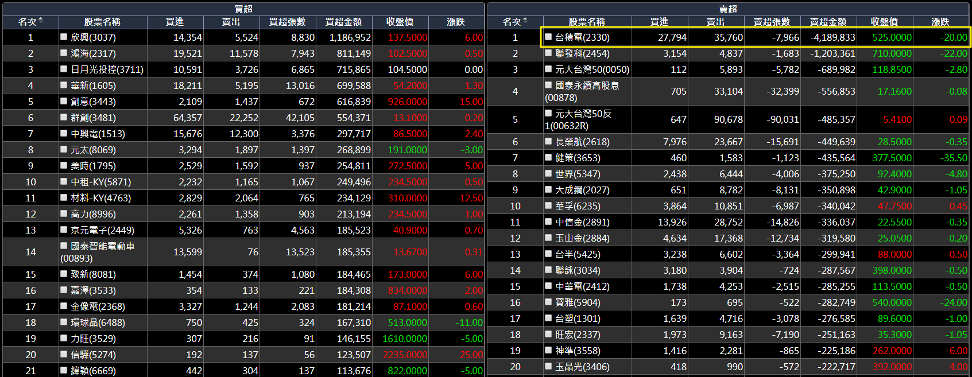
Task: Tick the checkbox beside 欣興(3037)
Action: 64,37
